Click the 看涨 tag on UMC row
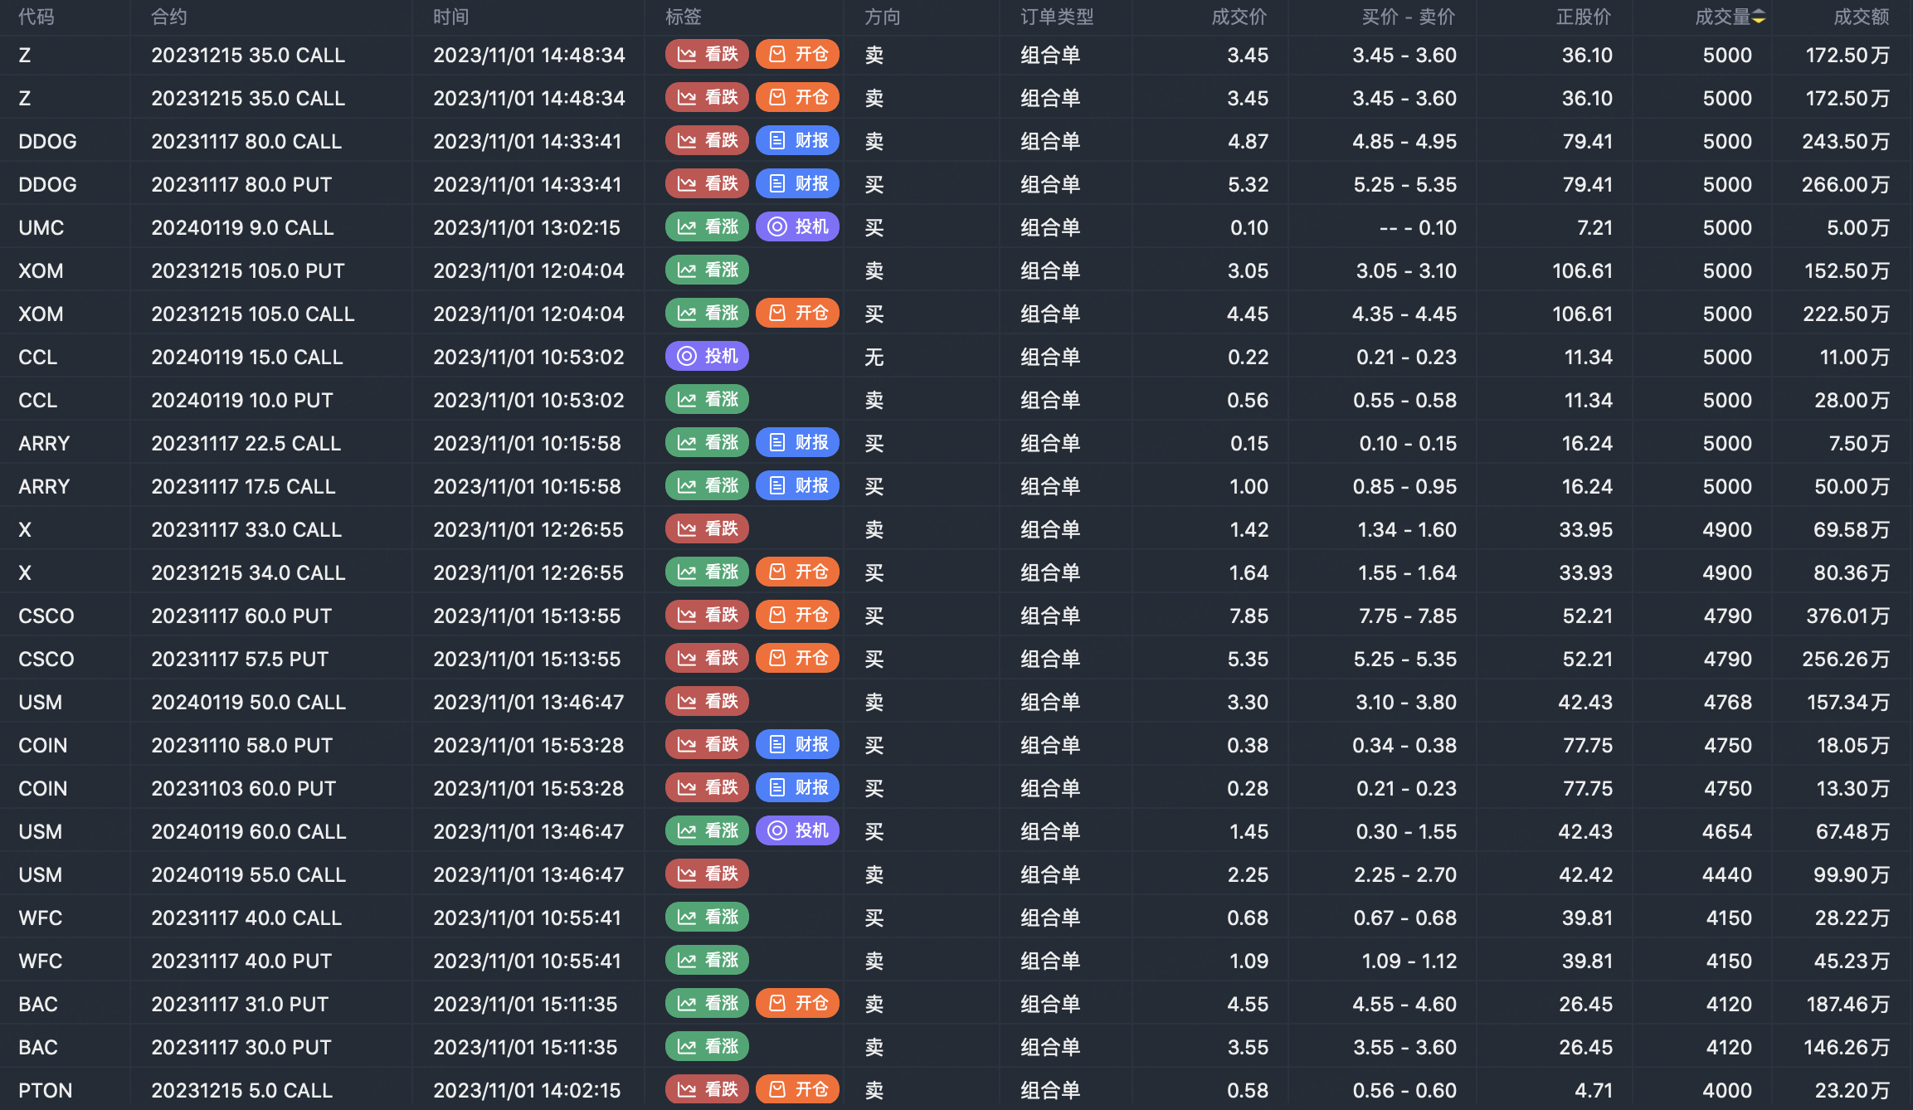 point(707,226)
